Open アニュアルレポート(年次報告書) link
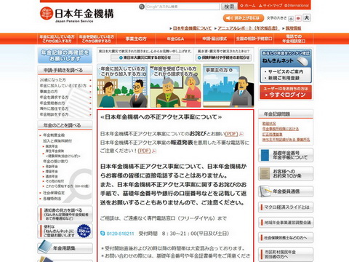 tap(248, 28)
